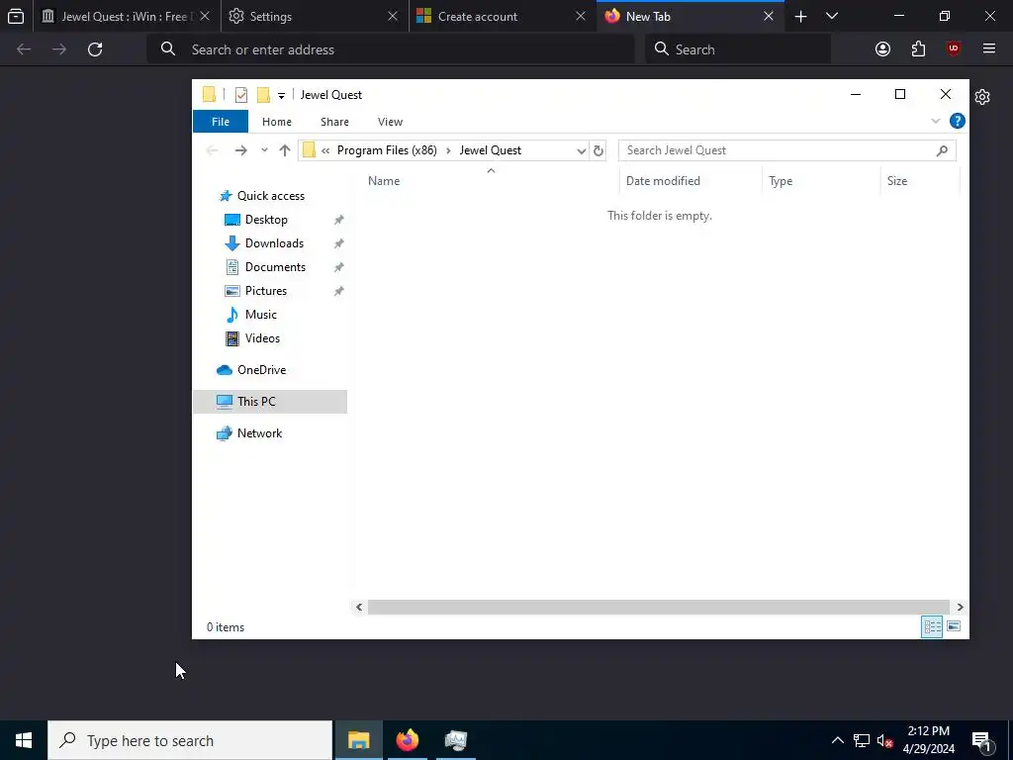Open Desktop in the navigation pane
This screenshot has height=760, width=1013.
(266, 220)
